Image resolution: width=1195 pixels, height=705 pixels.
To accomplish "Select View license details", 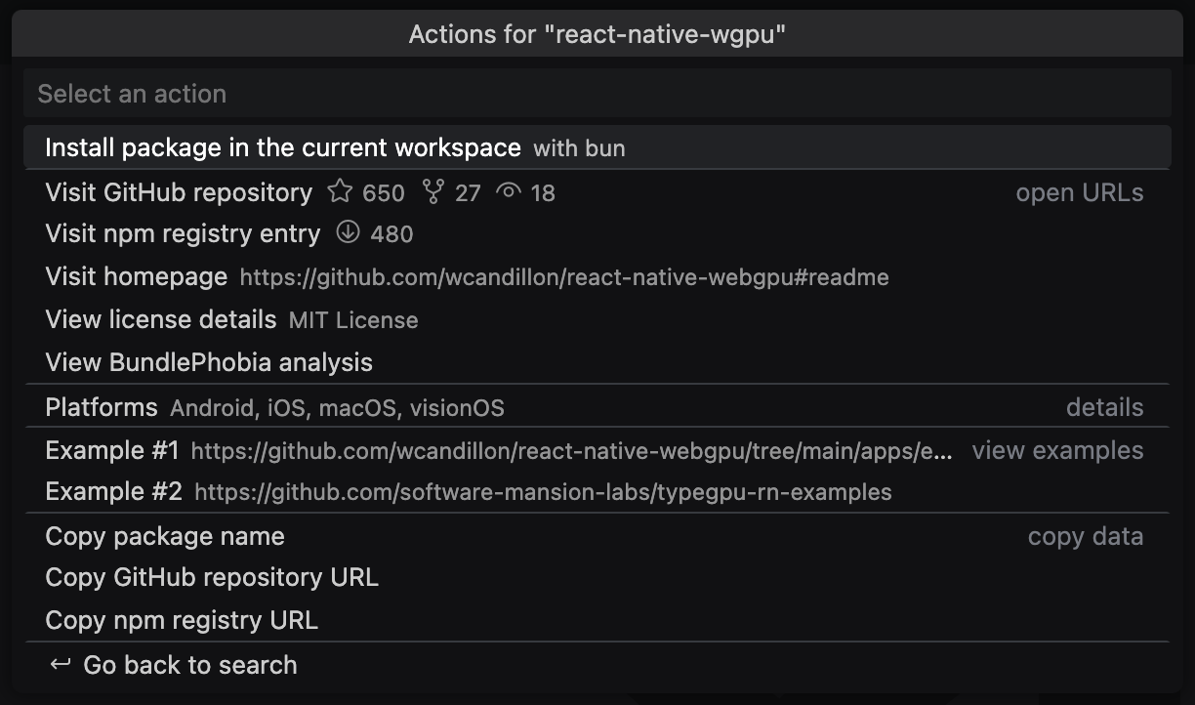I will tap(597, 320).
